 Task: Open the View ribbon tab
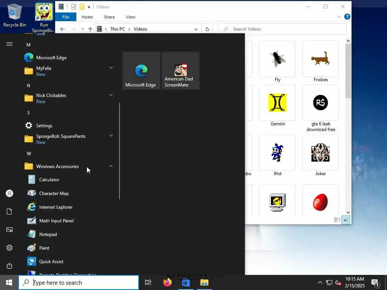click(130, 17)
